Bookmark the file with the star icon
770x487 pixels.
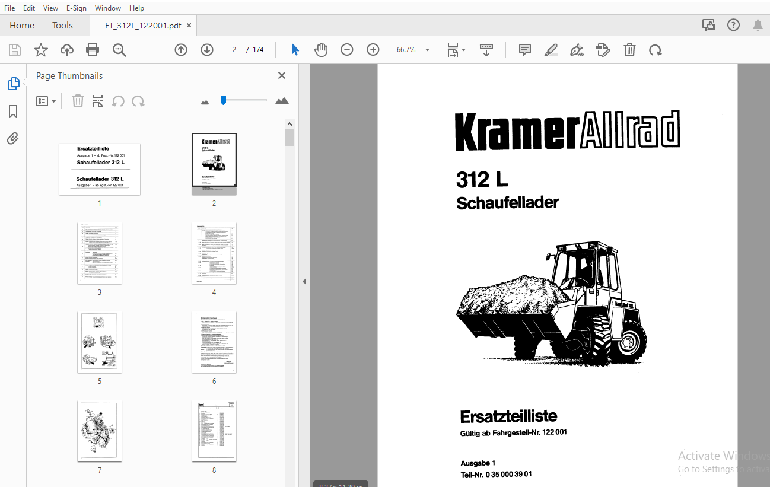pyautogui.click(x=41, y=50)
